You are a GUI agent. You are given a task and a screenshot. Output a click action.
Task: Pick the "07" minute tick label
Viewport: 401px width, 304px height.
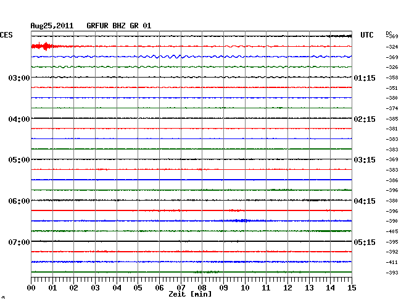click(181, 288)
